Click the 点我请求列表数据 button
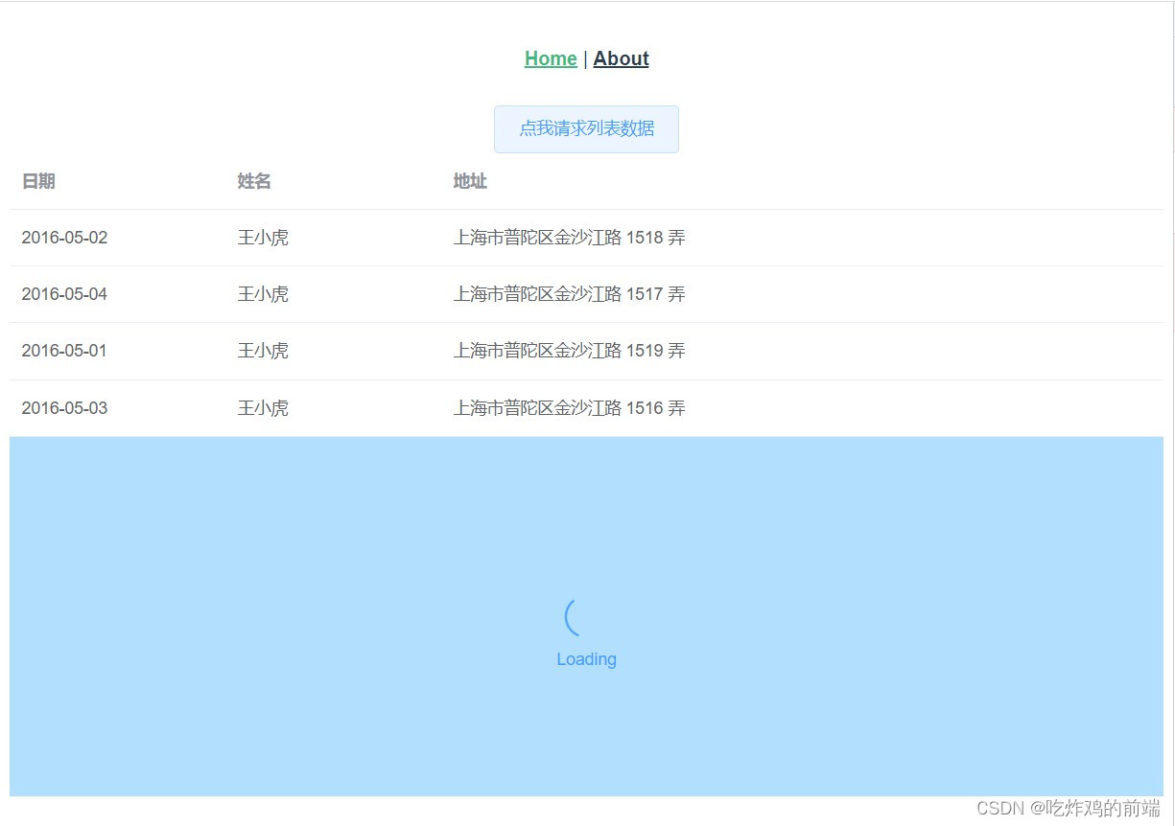Viewport: 1175px width, 826px height. tap(586, 128)
